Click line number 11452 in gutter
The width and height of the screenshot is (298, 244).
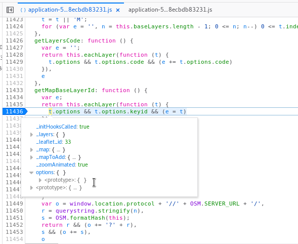(14, 225)
